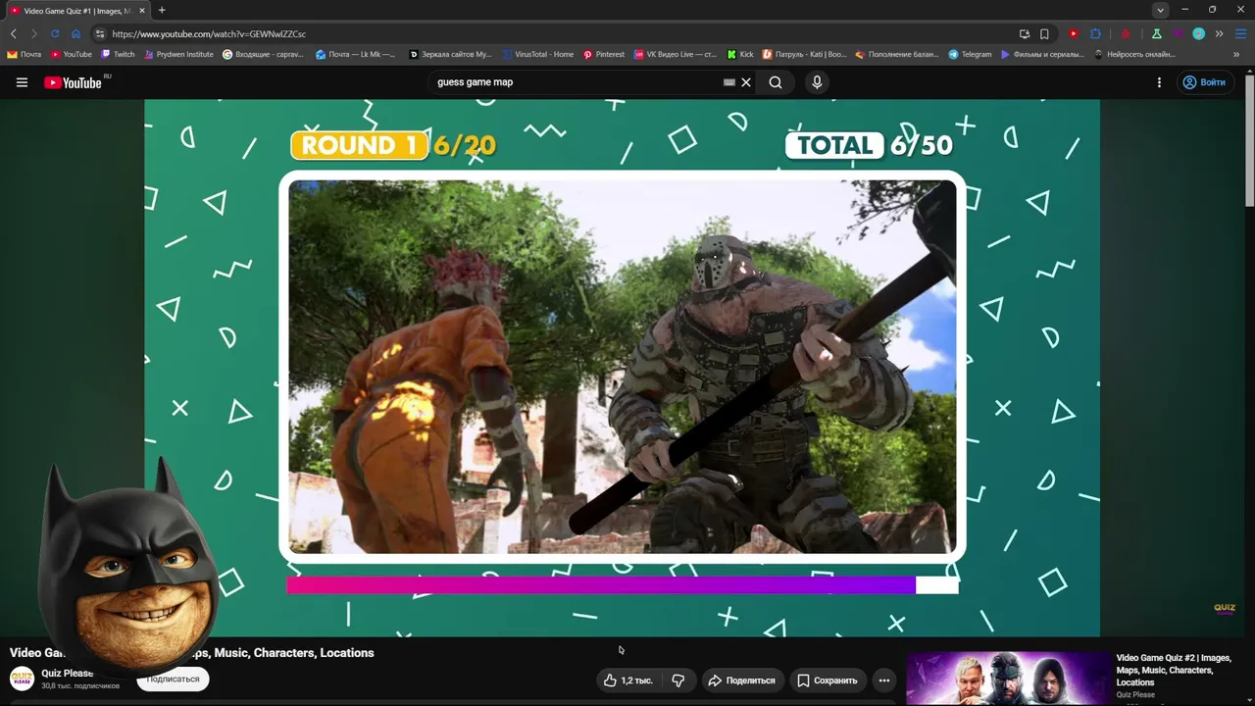Click the install app icon in address bar
Image resolution: width=1255 pixels, height=706 pixels.
pos(1025,33)
